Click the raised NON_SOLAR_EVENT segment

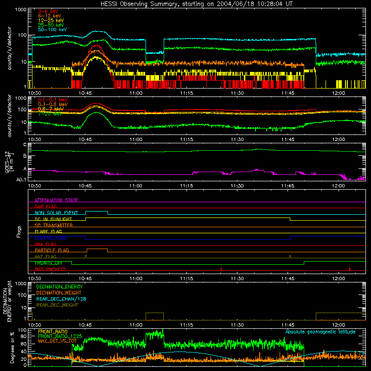(97, 211)
